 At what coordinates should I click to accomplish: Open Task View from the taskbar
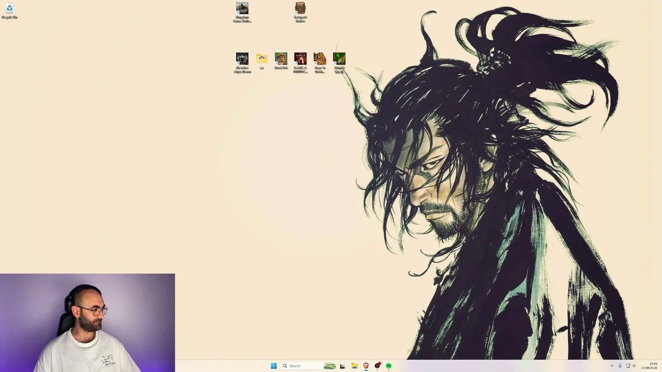pyautogui.click(x=342, y=366)
